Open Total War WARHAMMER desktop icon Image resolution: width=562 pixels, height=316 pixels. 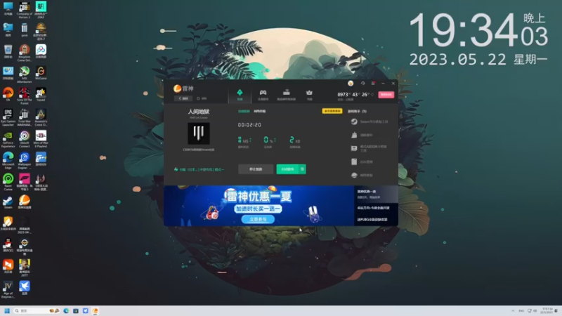pyautogui.click(x=25, y=117)
